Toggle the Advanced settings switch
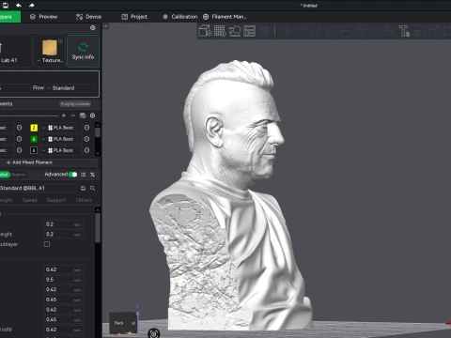Viewport: 451px width, 338px height. [x=73, y=175]
